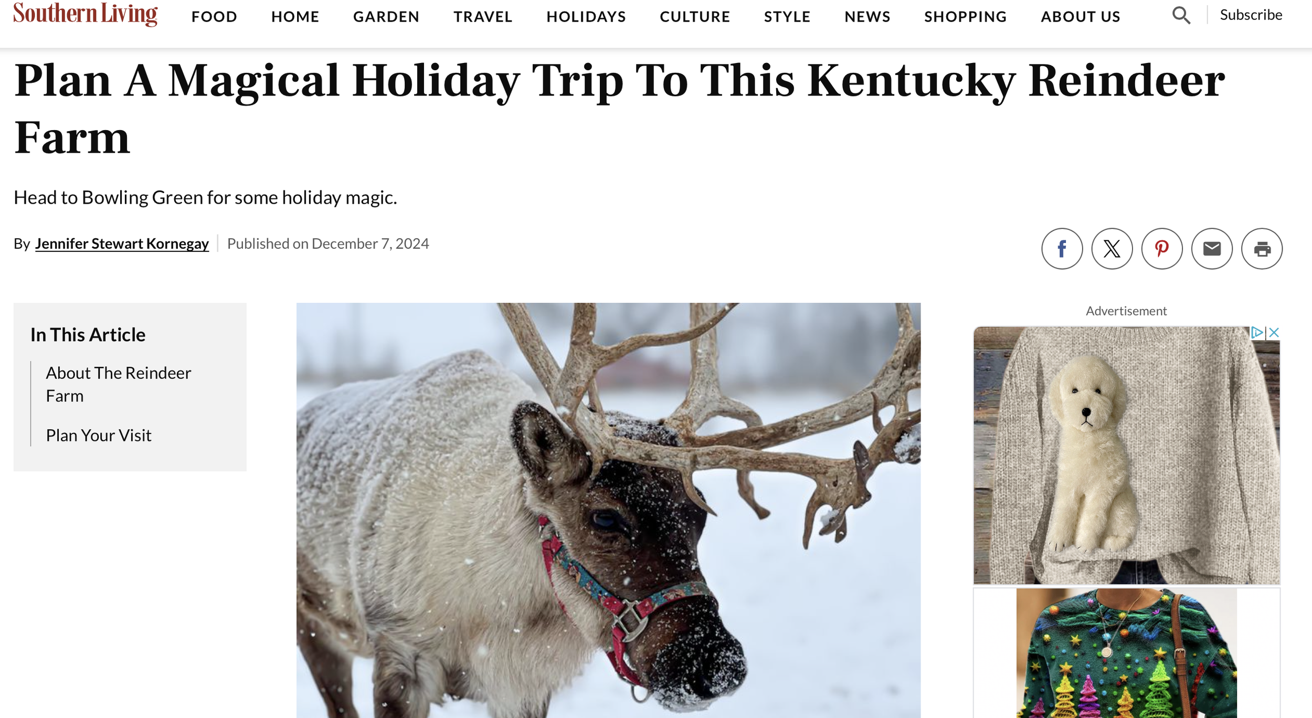Close the advertisement with X icon
Screen dimensions: 1312x718
click(x=1274, y=332)
